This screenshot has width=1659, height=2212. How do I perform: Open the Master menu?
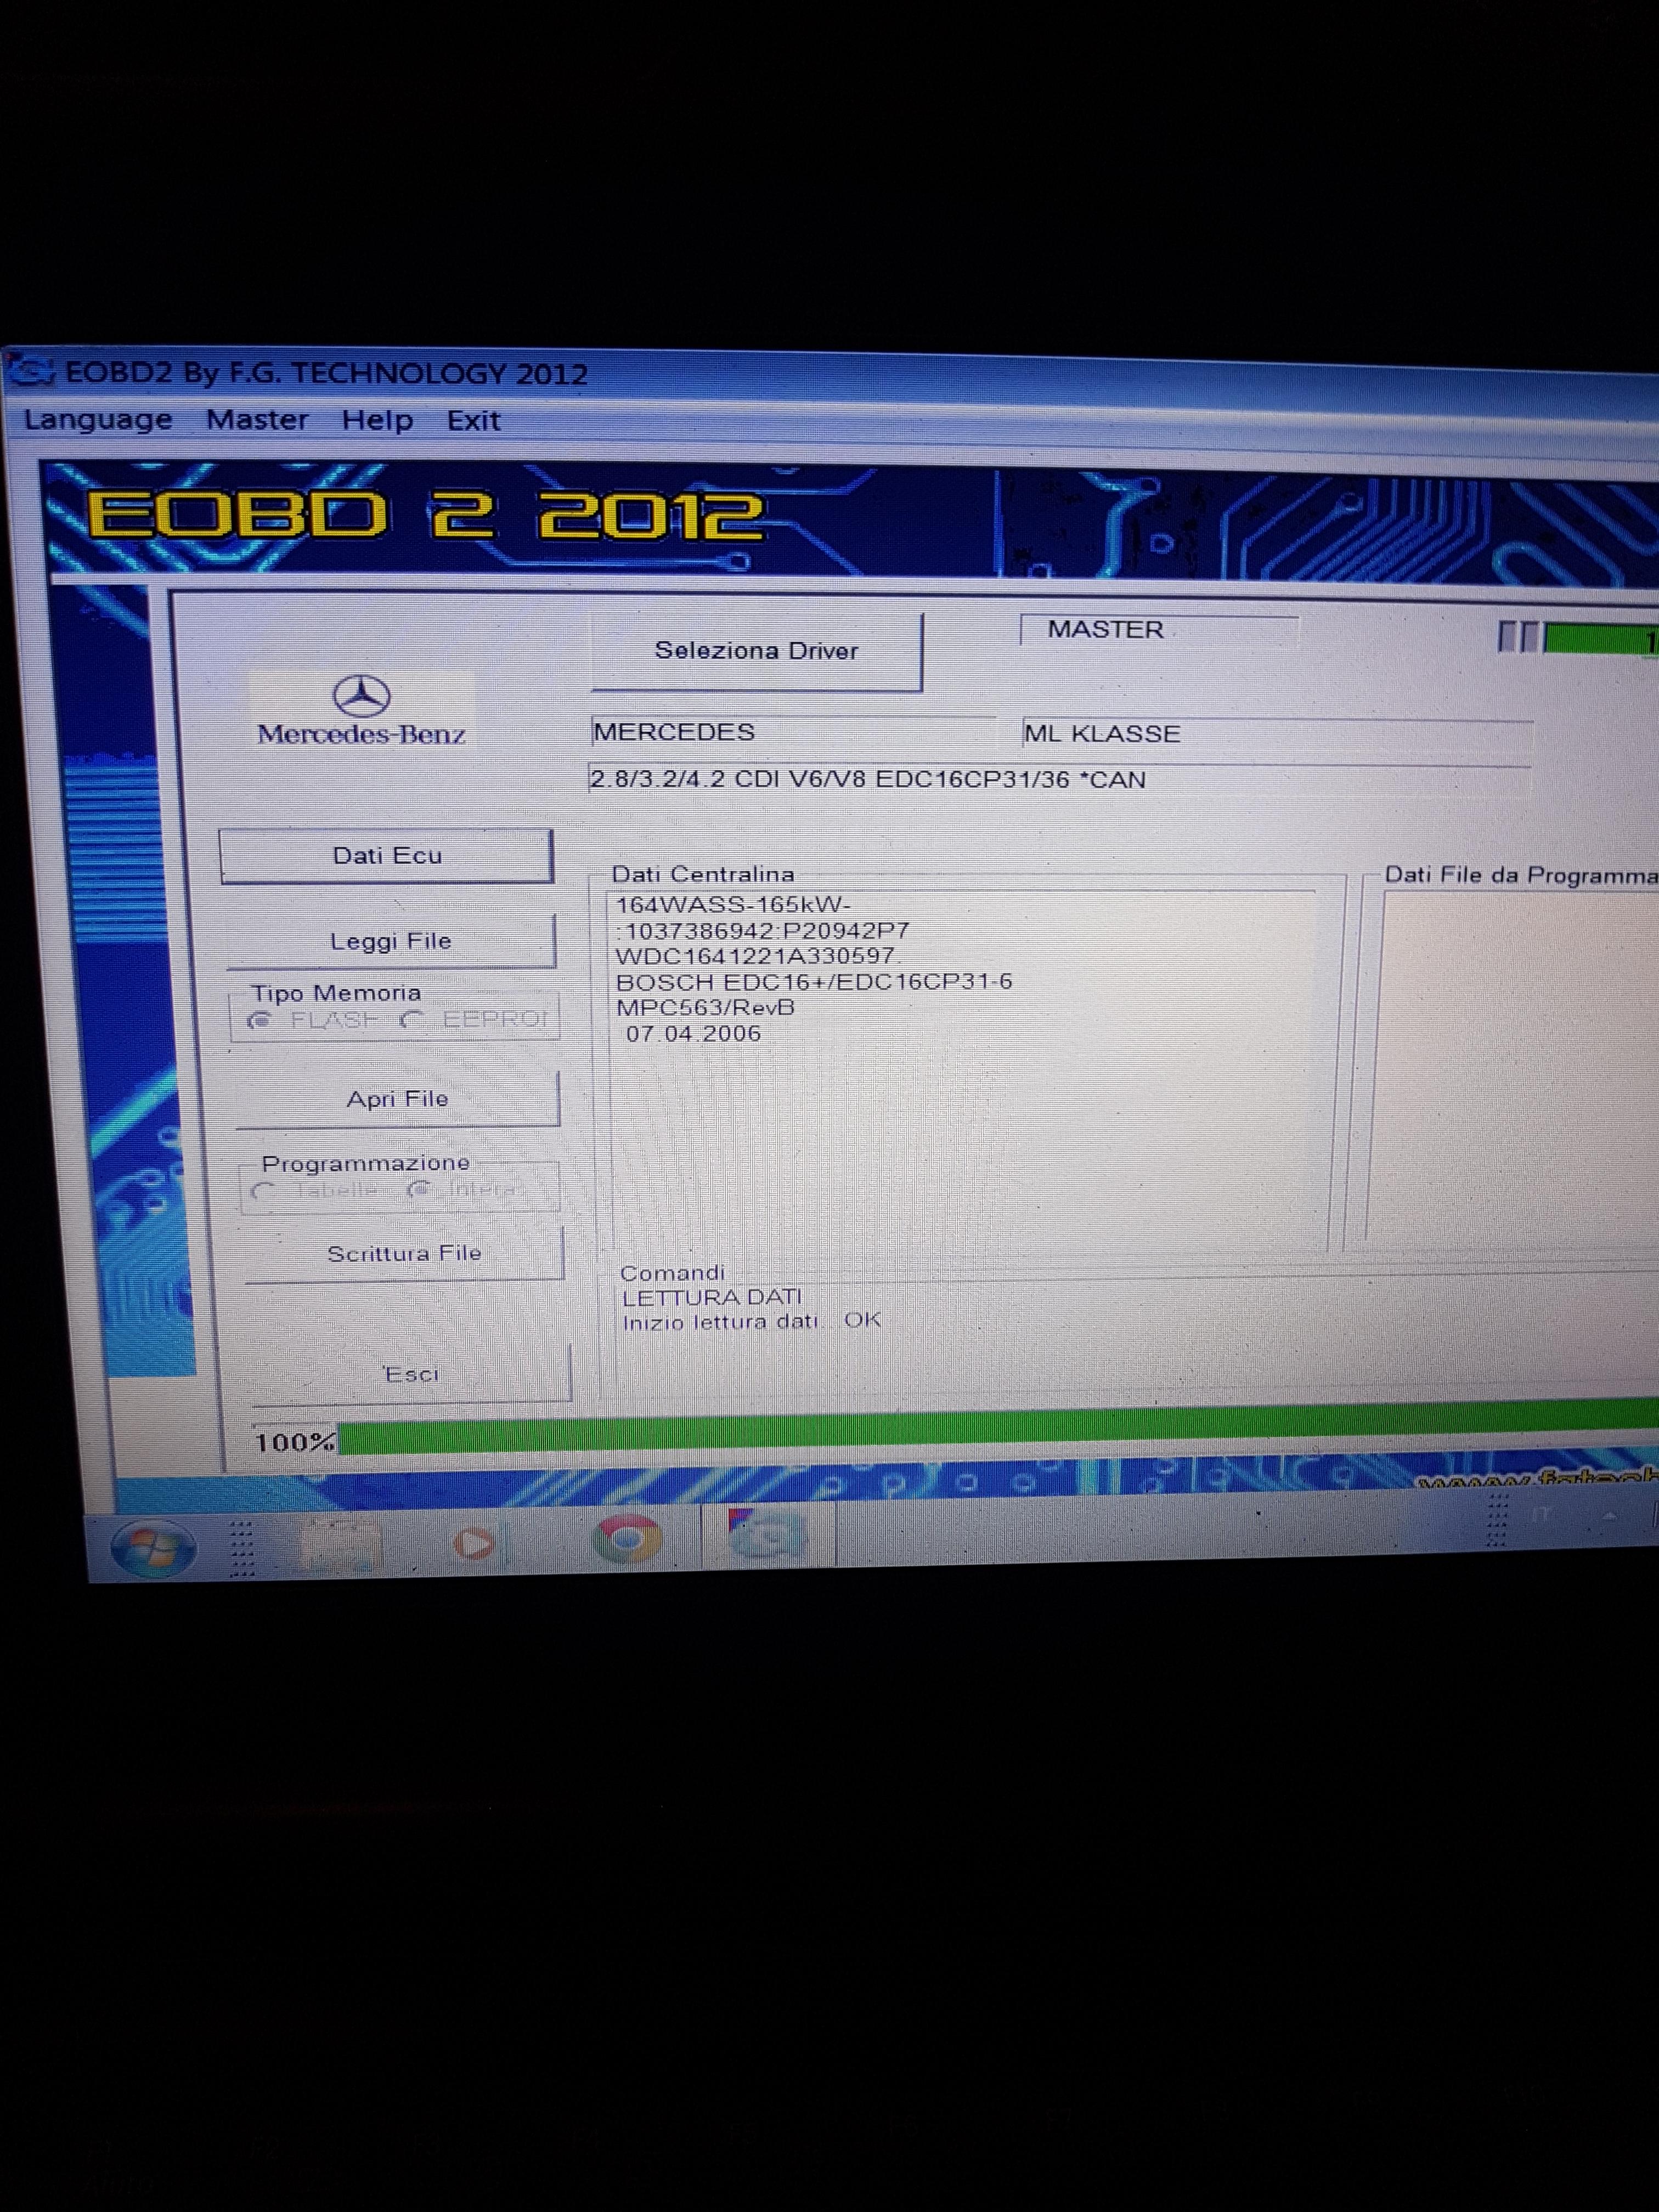(257, 419)
